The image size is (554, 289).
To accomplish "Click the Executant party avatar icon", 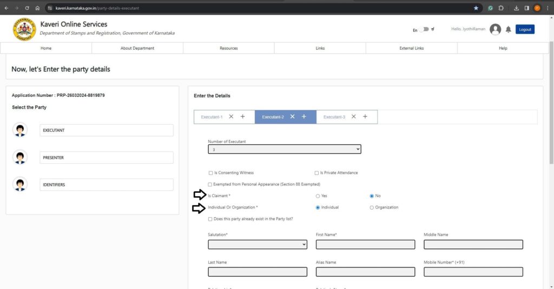I will [21, 130].
